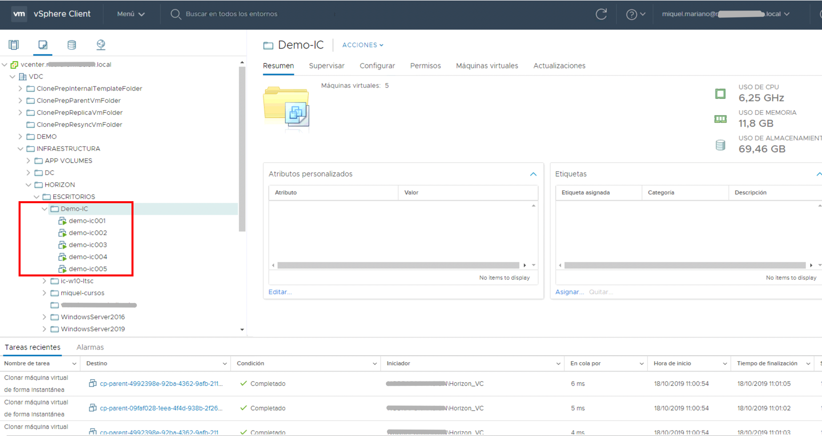
Task: Click the WindowsServer2019 folder icon
Action: [55, 329]
